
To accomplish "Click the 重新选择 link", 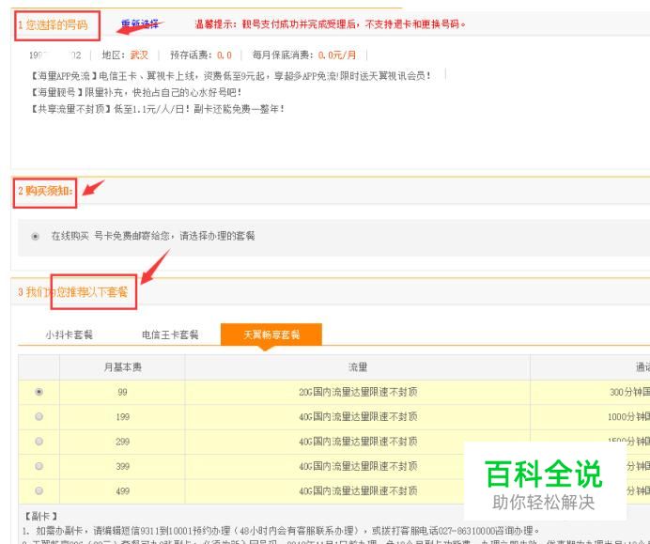I will (x=140, y=24).
